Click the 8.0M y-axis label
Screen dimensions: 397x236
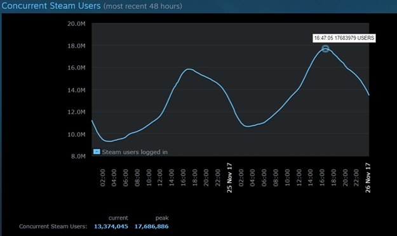click(x=78, y=156)
